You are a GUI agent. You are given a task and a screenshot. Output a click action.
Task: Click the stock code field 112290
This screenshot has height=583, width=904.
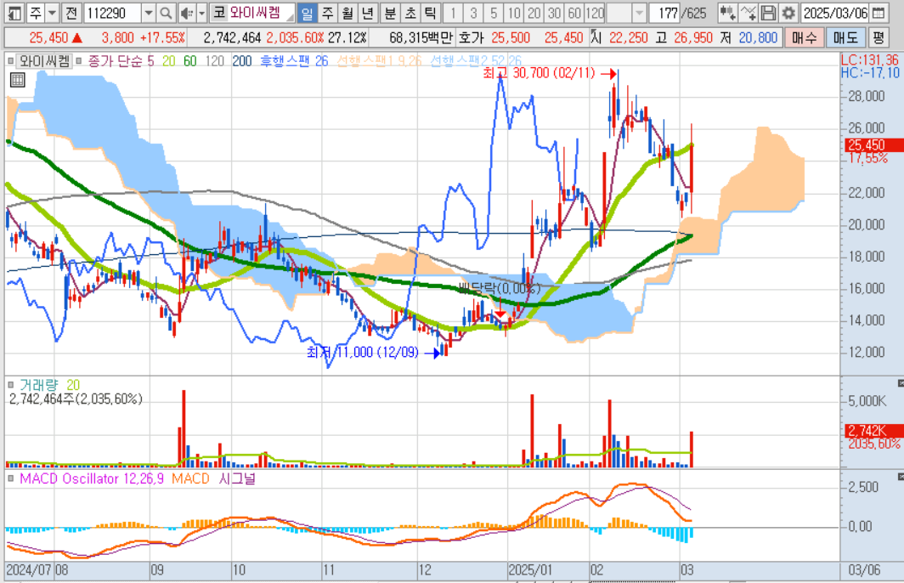tap(112, 12)
